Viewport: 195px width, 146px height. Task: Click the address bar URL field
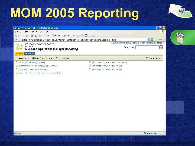click(x=85, y=40)
